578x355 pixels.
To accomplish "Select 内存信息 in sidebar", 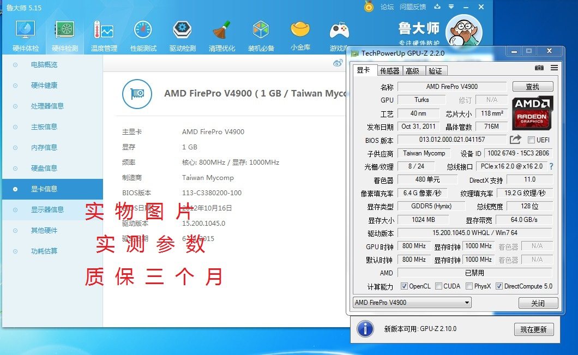I will pyautogui.click(x=52, y=147).
